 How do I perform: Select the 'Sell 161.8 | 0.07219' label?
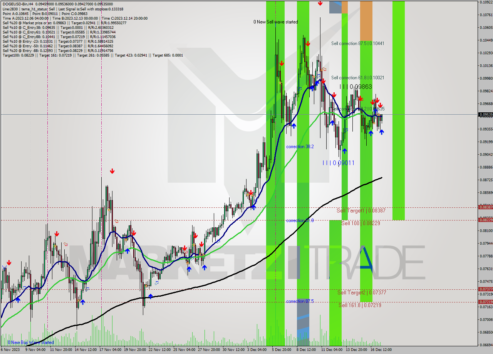click(x=360, y=305)
